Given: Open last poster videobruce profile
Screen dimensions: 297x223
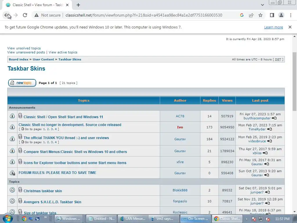Looking at the screenshot, I should (257, 141).
